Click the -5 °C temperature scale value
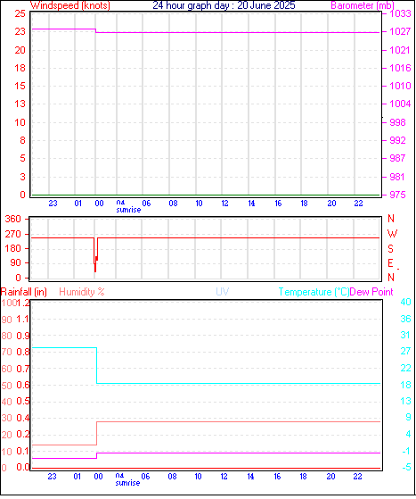Image resolution: width=416 pixels, height=499 pixels. [406, 467]
